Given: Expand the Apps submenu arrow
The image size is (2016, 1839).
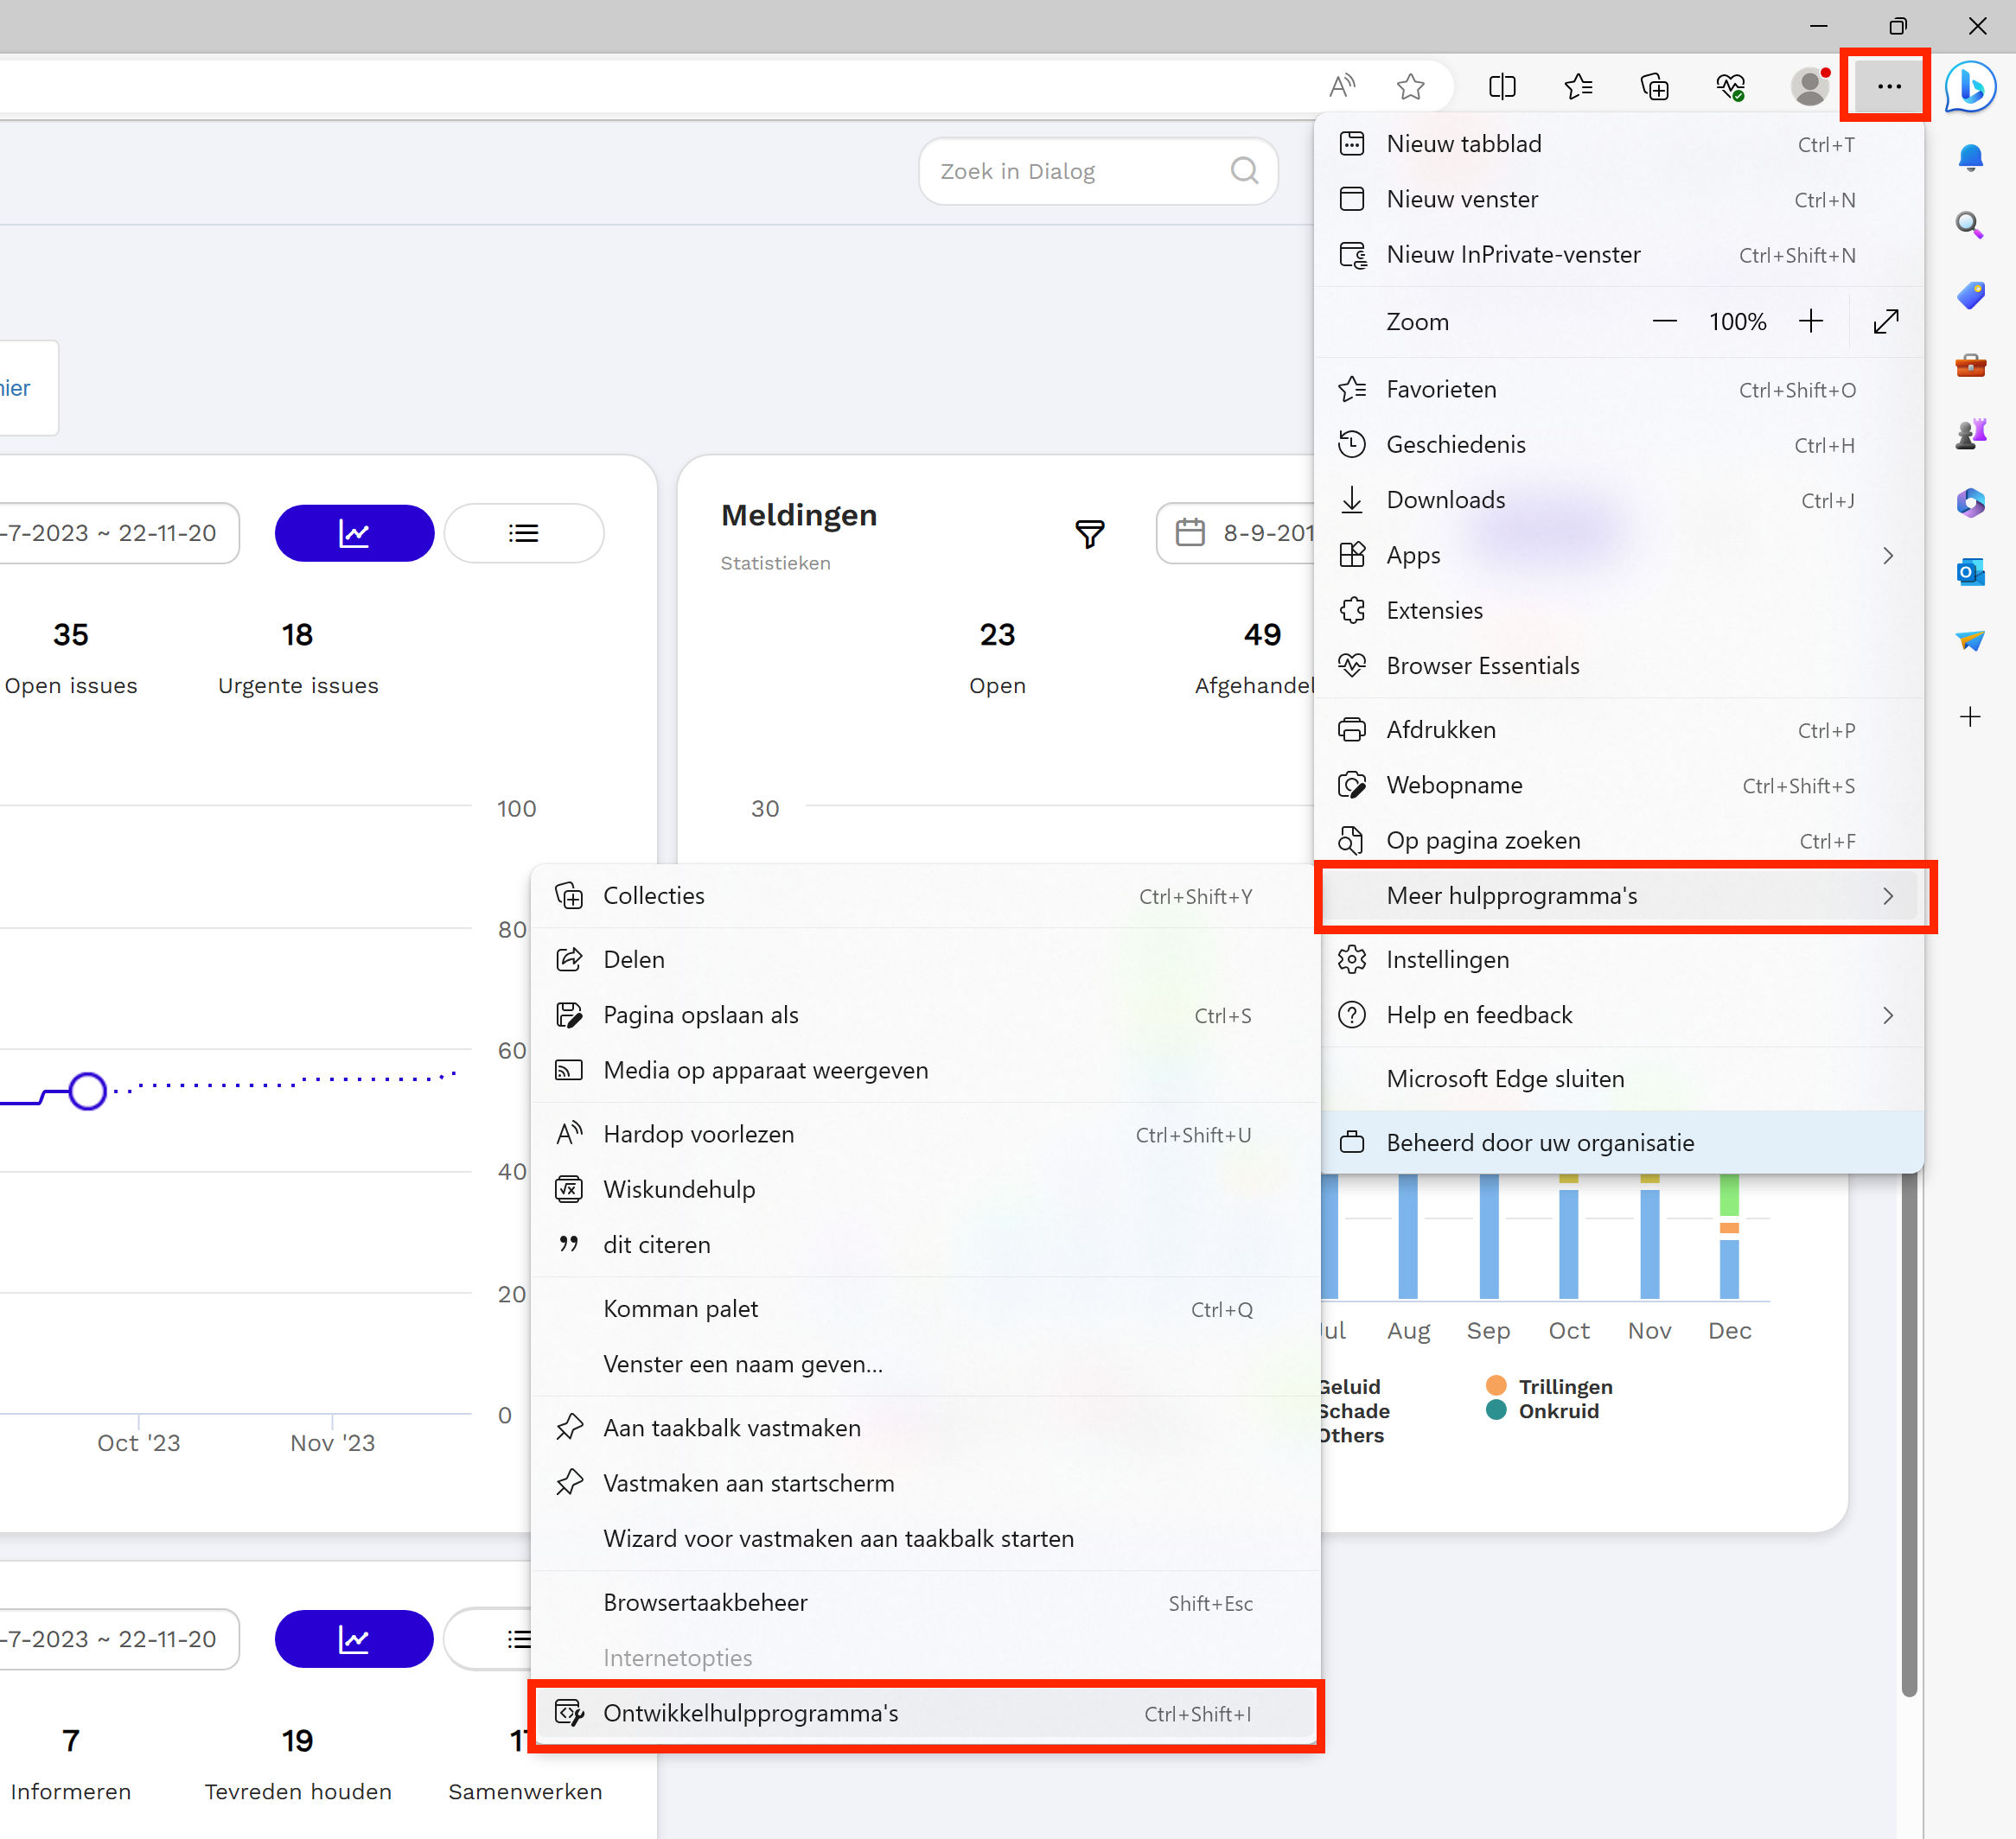Looking at the screenshot, I should tap(1887, 556).
